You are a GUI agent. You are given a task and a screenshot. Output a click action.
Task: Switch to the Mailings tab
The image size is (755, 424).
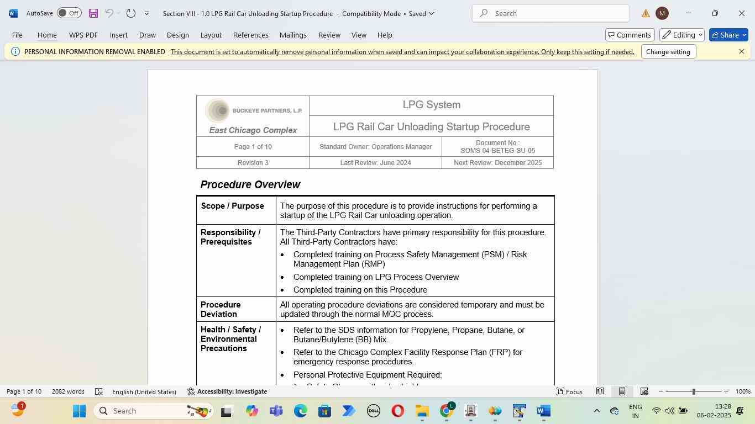293,35
